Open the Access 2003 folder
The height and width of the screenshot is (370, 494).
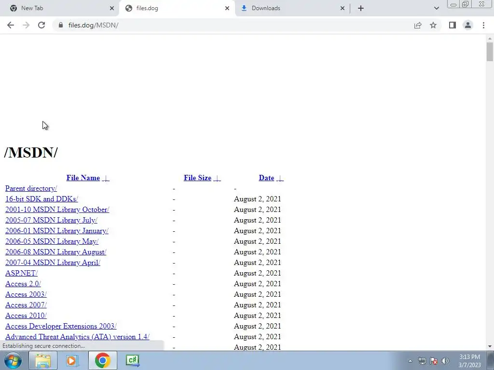point(26,294)
